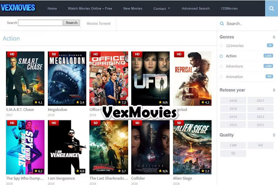This screenshot has width=278, height=185.
Task: Collapse the Quality section arrows
Action: tap(274, 135)
